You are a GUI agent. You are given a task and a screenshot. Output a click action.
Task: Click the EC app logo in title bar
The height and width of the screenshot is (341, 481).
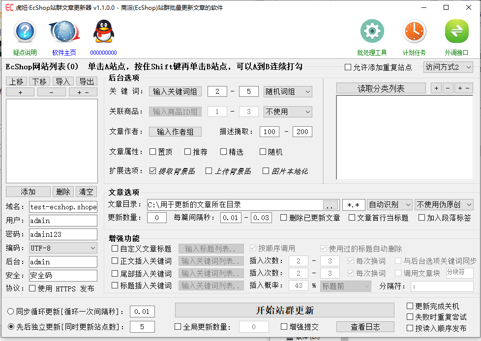click(x=9, y=7)
